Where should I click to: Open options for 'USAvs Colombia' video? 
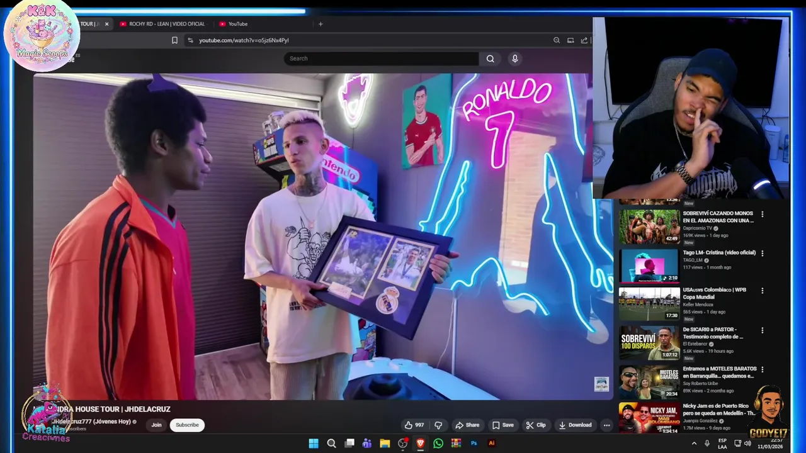(763, 291)
